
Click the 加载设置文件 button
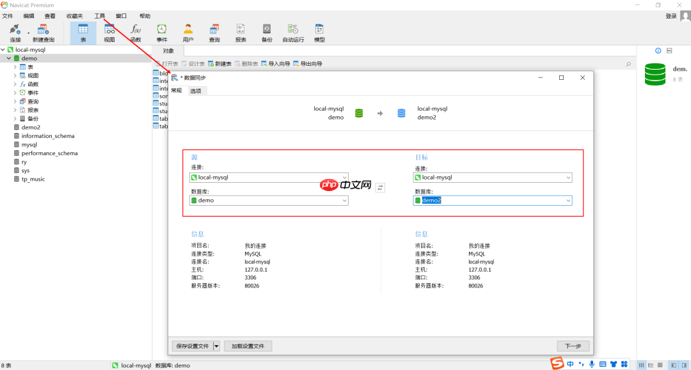click(248, 346)
